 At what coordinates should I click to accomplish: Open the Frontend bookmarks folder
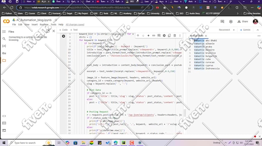click(55, 13)
